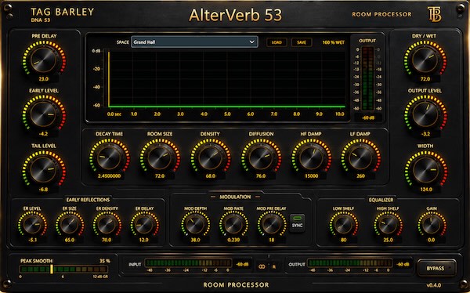
Task: Click the equalizer Gain value 0.0
Action: tap(432, 240)
